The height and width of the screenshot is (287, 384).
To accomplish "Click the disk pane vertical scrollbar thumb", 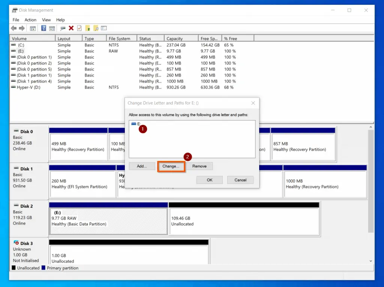I will [x=371, y=181].
